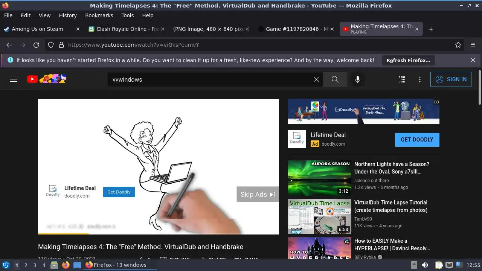Screen dimensions: 482x271
Task: Switch to workspace 2
Action: point(26,265)
